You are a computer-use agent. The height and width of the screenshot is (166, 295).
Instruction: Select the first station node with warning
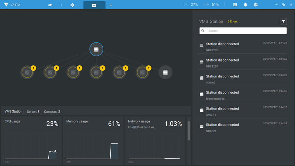pyautogui.click(x=27, y=72)
